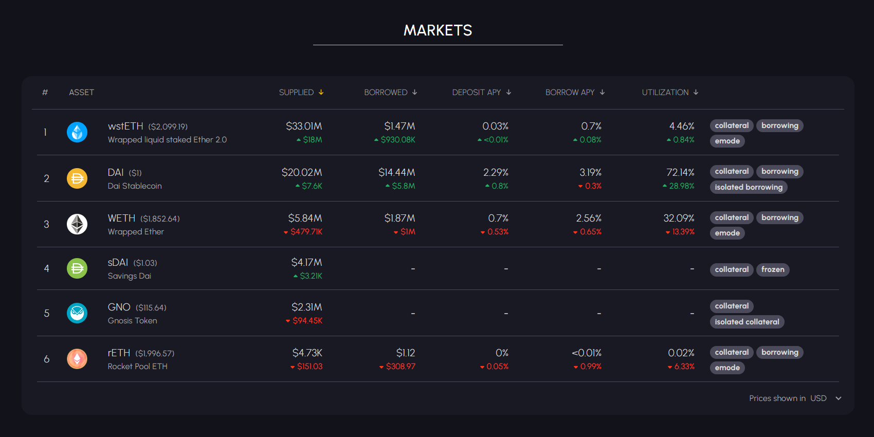Viewport: 874px width, 437px height.
Task: Click the DEPOSIT APY column header
Action: pos(477,93)
